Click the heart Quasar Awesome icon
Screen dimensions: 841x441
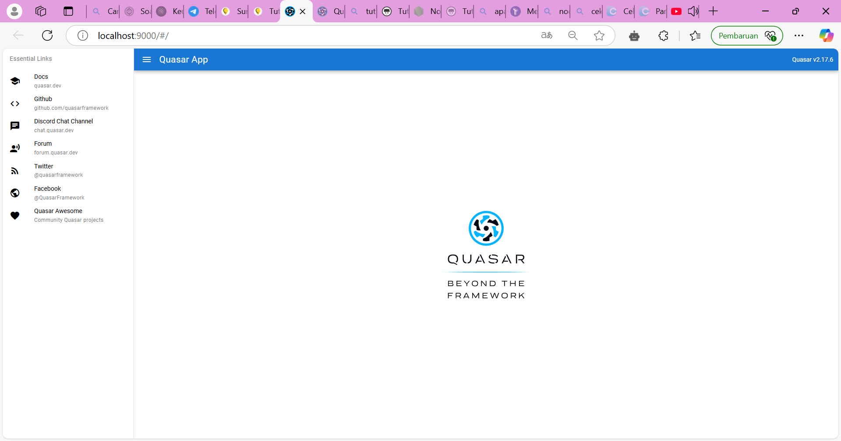pos(15,216)
